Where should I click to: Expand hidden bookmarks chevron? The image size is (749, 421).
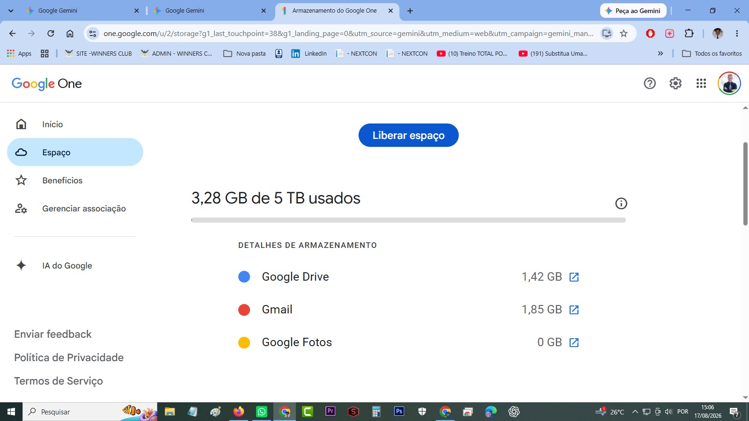click(661, 53)
